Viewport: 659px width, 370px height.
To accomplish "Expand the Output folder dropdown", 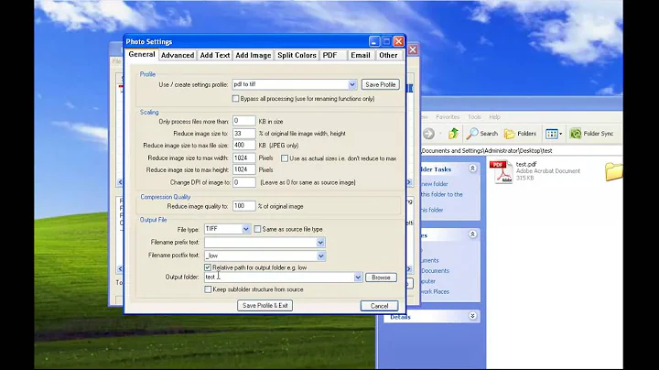I will point(358,277).
